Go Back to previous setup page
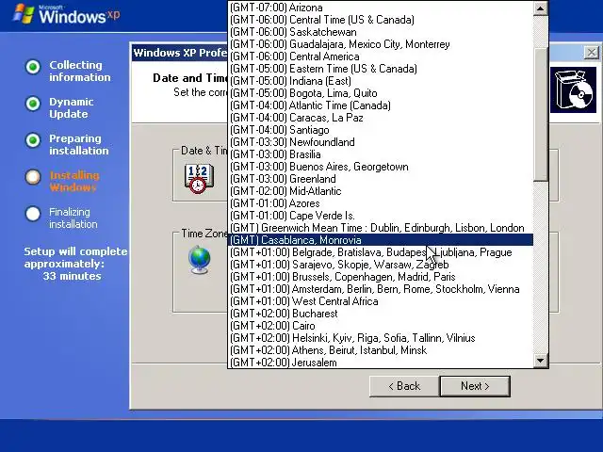Screen dimensions: 603x452 point(404,386)
